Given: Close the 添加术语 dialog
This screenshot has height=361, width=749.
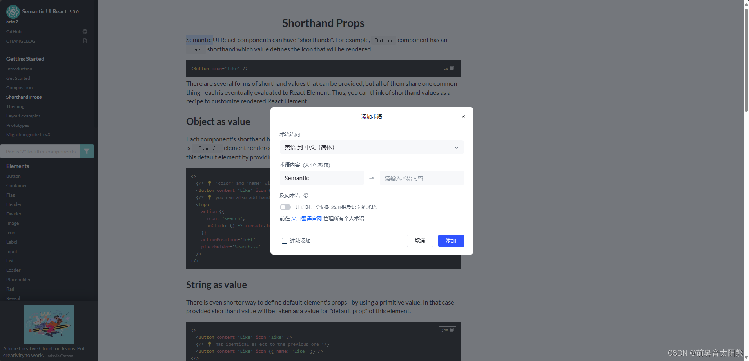Looking at the screenshot, I should 463,117.
